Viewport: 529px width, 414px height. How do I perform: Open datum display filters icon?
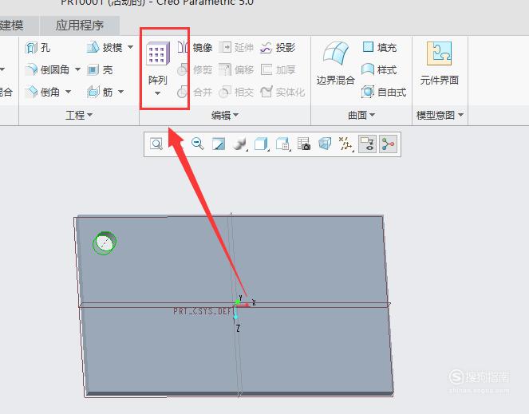[345, 144]
